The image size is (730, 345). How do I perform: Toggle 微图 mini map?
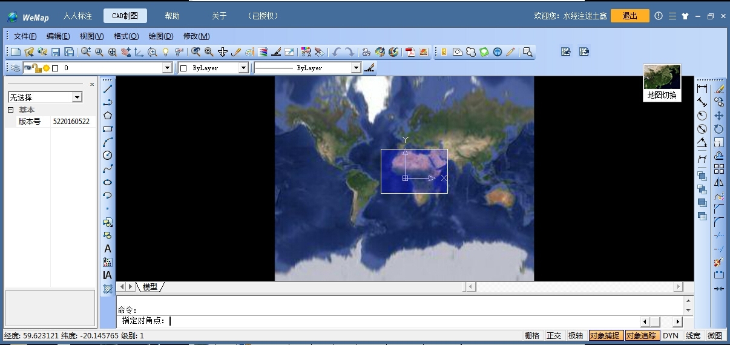click(x=715, y=335)
